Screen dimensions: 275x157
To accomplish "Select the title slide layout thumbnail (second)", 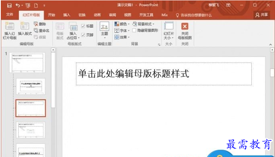I will coord(30,86).
